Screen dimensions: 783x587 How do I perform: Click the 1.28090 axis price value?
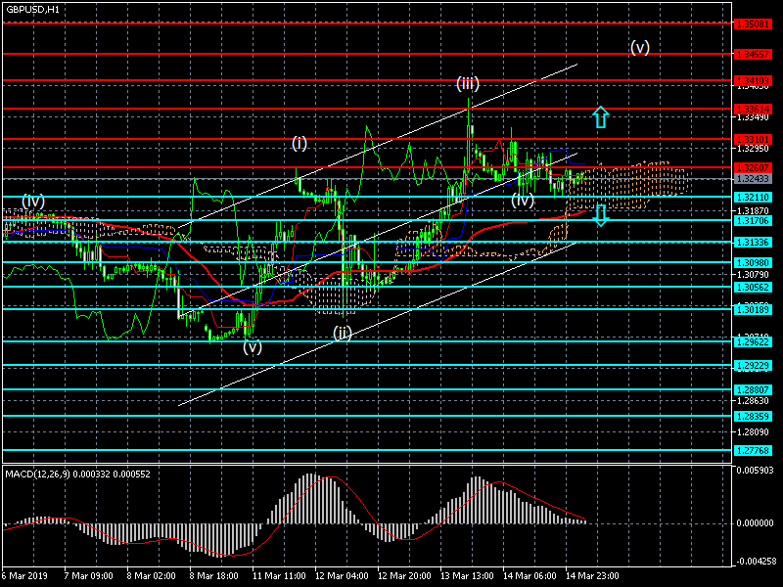(x=753, y=431)
